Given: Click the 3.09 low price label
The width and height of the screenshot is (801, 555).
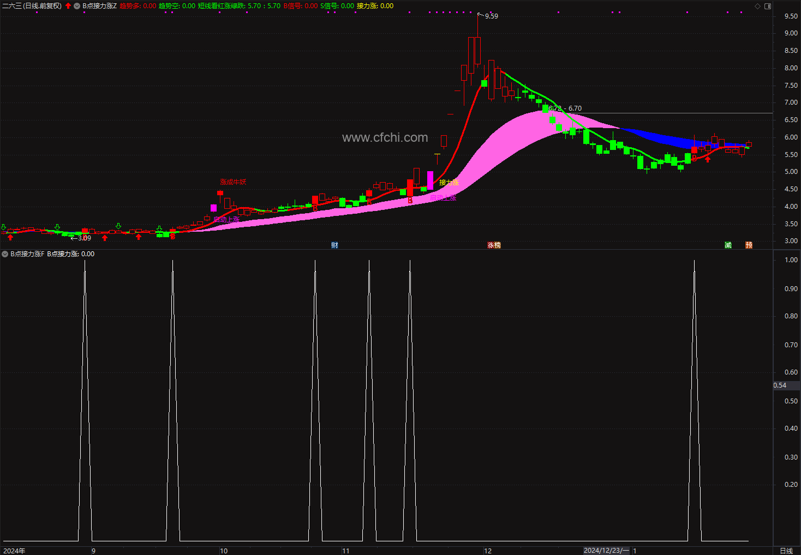Looking at the screenshot, I should coord(85,238).
